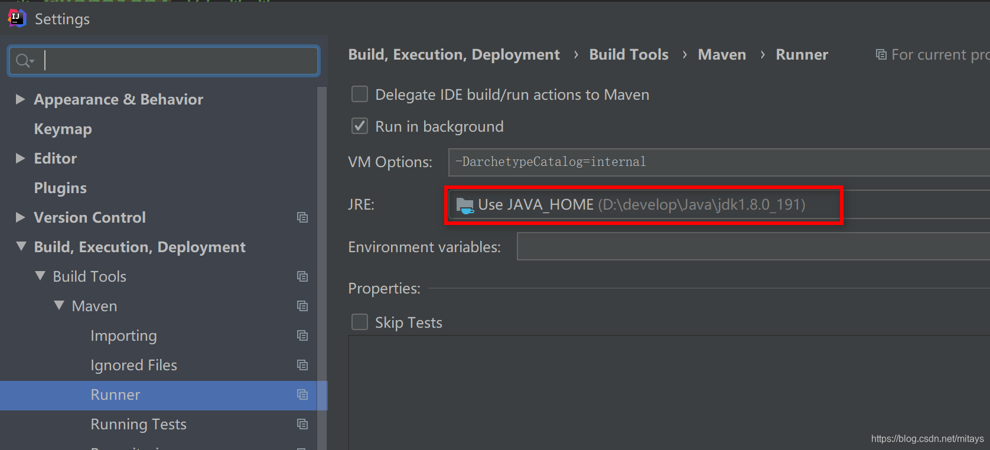Select Keymap in settings tree
The width and height of the screenshot is (990, 450).
click(63, 129)
